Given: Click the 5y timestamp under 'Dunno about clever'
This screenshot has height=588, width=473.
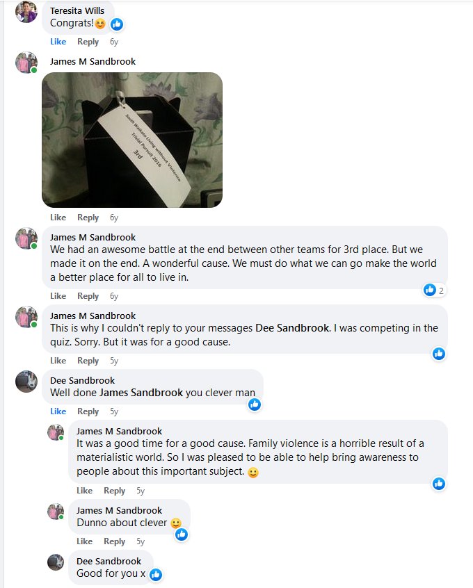Looking at the screenshot, I should click(x=141, y=541).
